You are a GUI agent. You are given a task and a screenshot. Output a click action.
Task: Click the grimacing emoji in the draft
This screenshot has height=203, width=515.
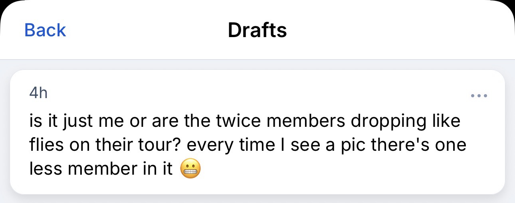(x=190, y=169)
